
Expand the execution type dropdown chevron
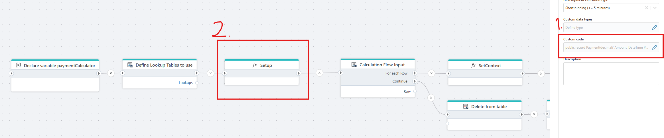[x=655, y=8]
